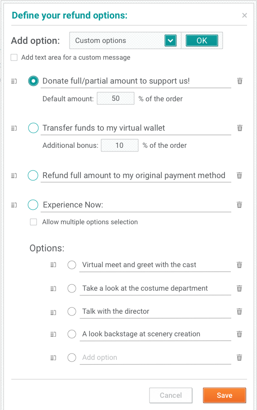Check Allow multiple options selection
Screen dimensions: 257x410
[x=33, y=222]
